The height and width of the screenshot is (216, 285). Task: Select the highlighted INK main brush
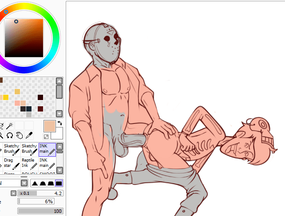pyautogui.click(x=47, y=149)
